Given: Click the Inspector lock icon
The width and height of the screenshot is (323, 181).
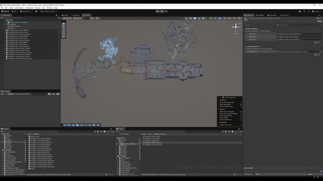Looking at the screenshot, I should pos(319,15).
